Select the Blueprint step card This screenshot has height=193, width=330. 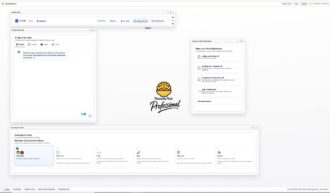(x=74, y=155)
